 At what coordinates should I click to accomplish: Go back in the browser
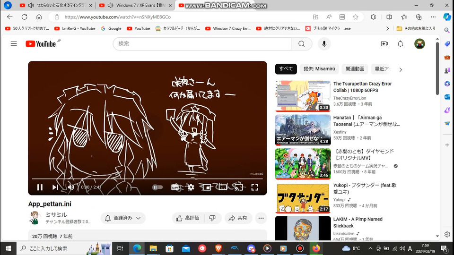pos(10,17)
